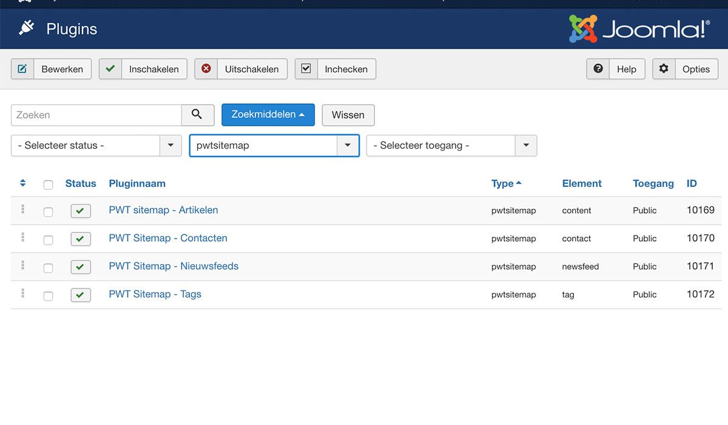Toggle select-all checkbox in table header
This screenshot has width=728, height=425.
(x=48, y=185)
